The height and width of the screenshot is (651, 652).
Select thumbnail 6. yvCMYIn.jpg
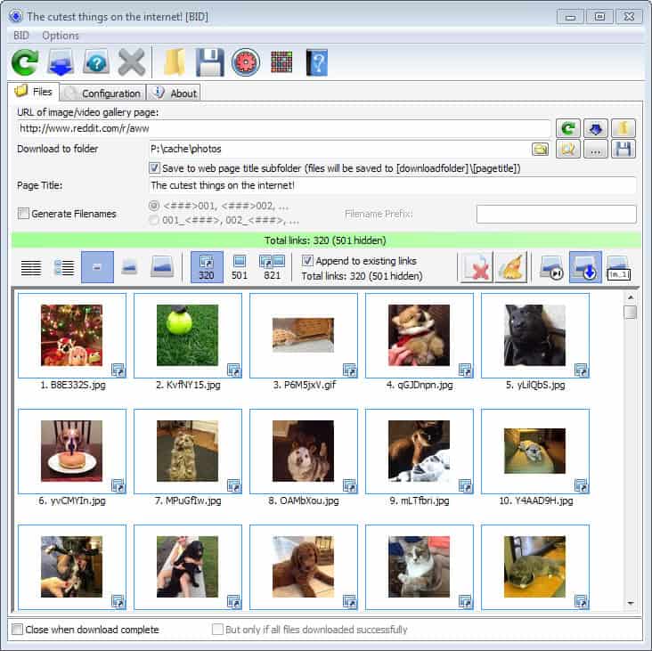72,451
